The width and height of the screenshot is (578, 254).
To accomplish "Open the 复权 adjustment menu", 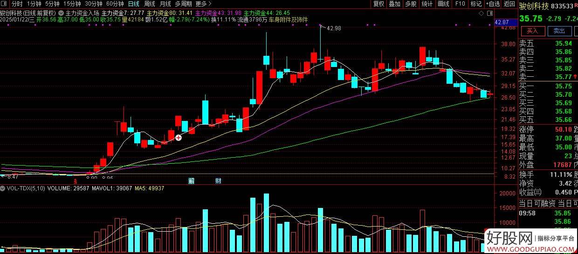I will pyautogui.click(x=379, y=4).
